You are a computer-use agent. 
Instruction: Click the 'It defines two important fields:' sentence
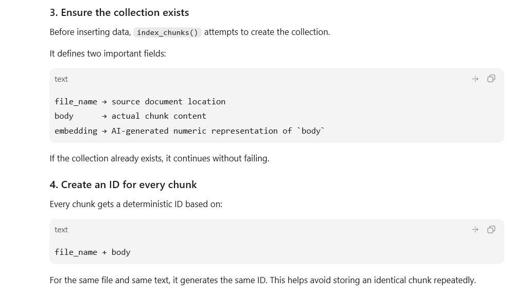tap(108, 53)
